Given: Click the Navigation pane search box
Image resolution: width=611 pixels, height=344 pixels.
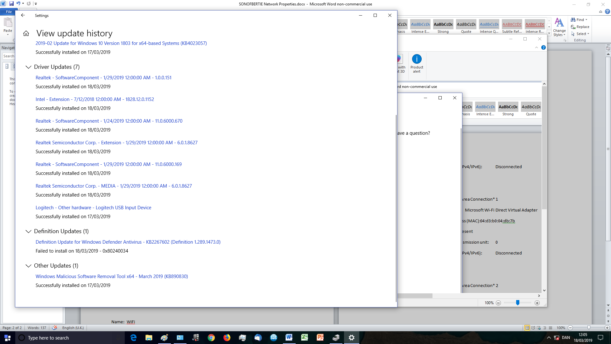Looking at the screenshot, I should click(x=9, y=56).
